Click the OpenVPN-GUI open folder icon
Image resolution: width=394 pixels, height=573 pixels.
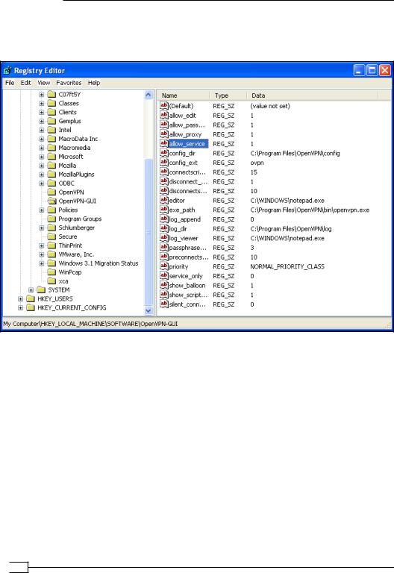tap(52, 201)
